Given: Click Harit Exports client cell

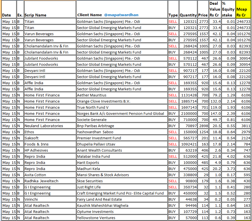Looking at the screenshot, I should 122,162.
